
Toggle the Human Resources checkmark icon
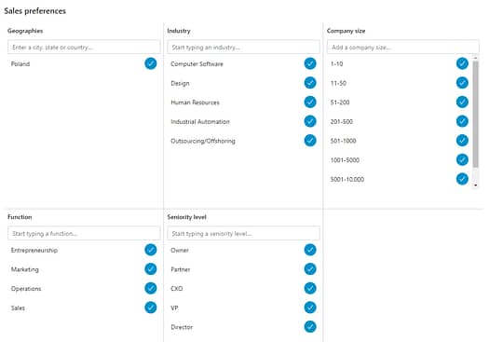[x=310, y=102]
